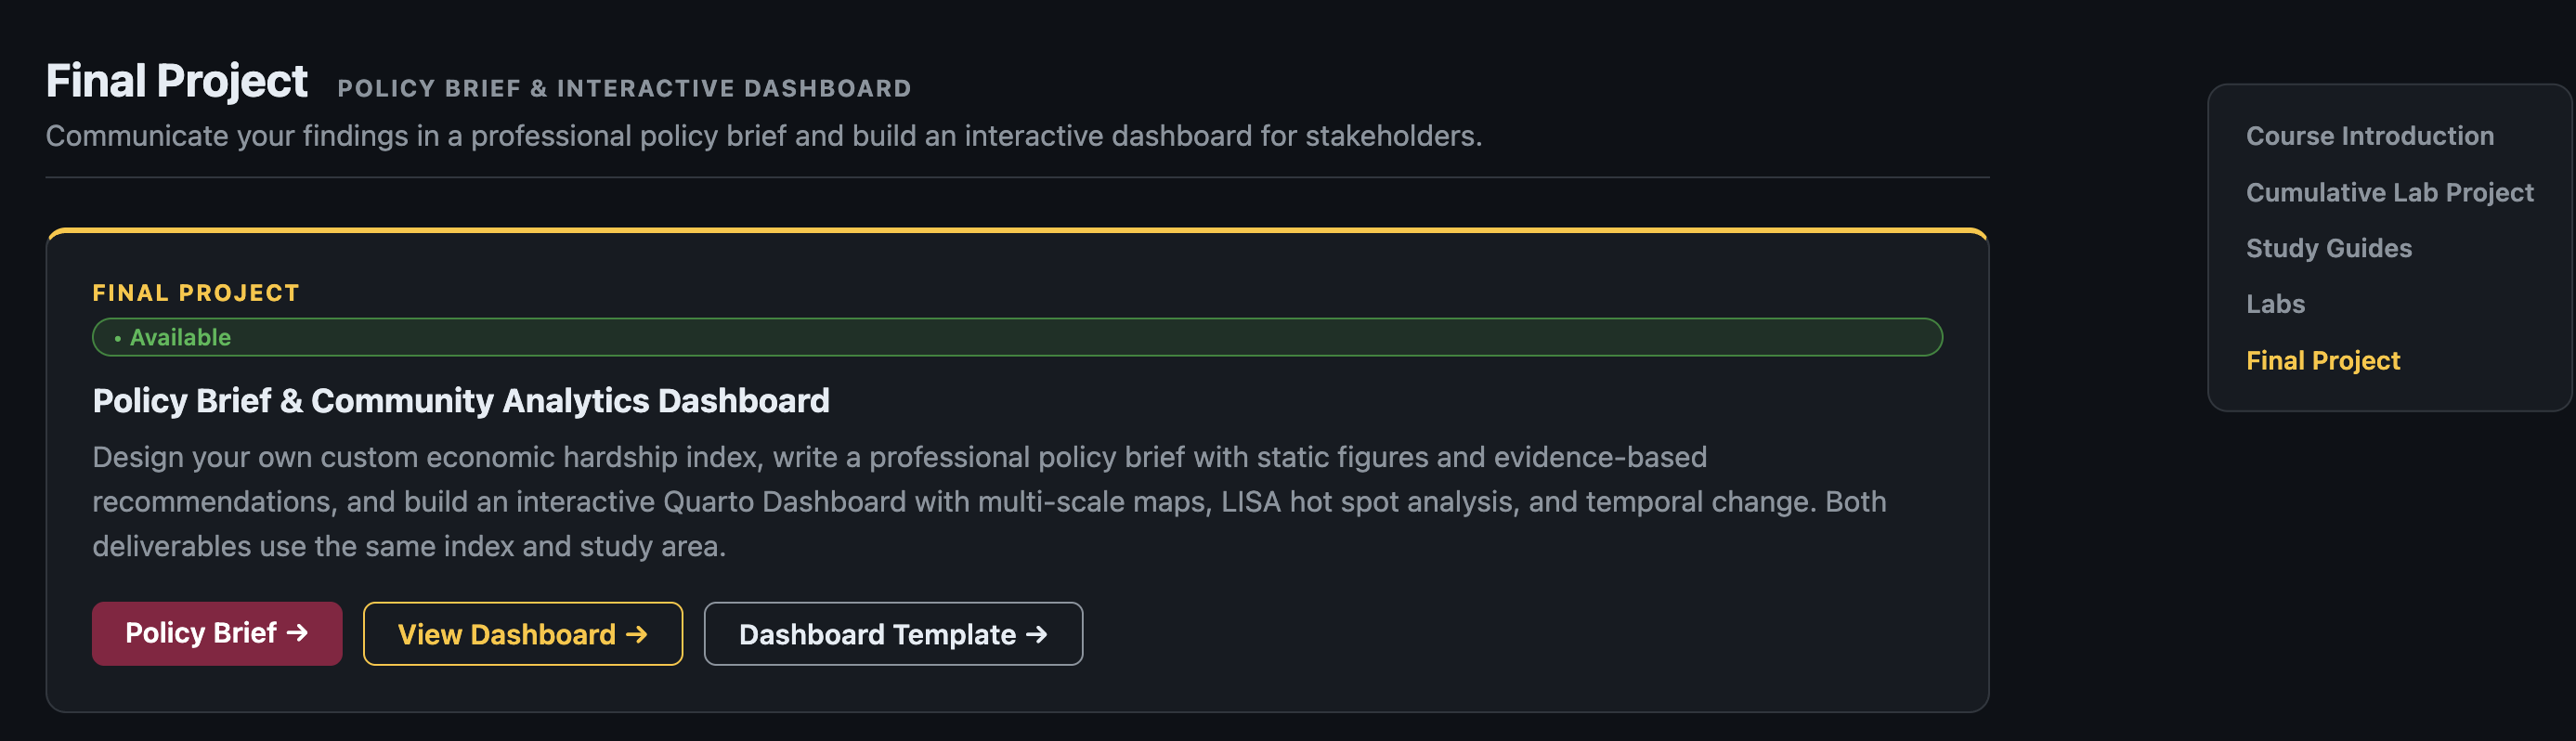This screenshot has width=2576, height=741.
Task: Open the Policy Brief
Action: coord(216,633)
